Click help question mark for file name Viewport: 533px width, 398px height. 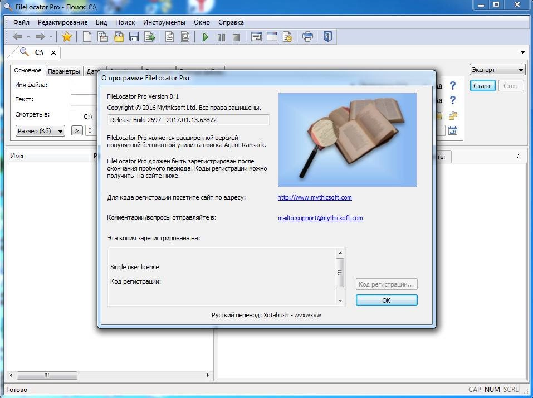[x=452, y=86]
